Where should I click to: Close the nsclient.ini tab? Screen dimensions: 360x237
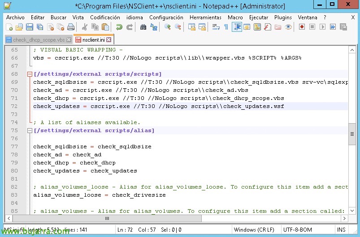(x=109, y=40)
